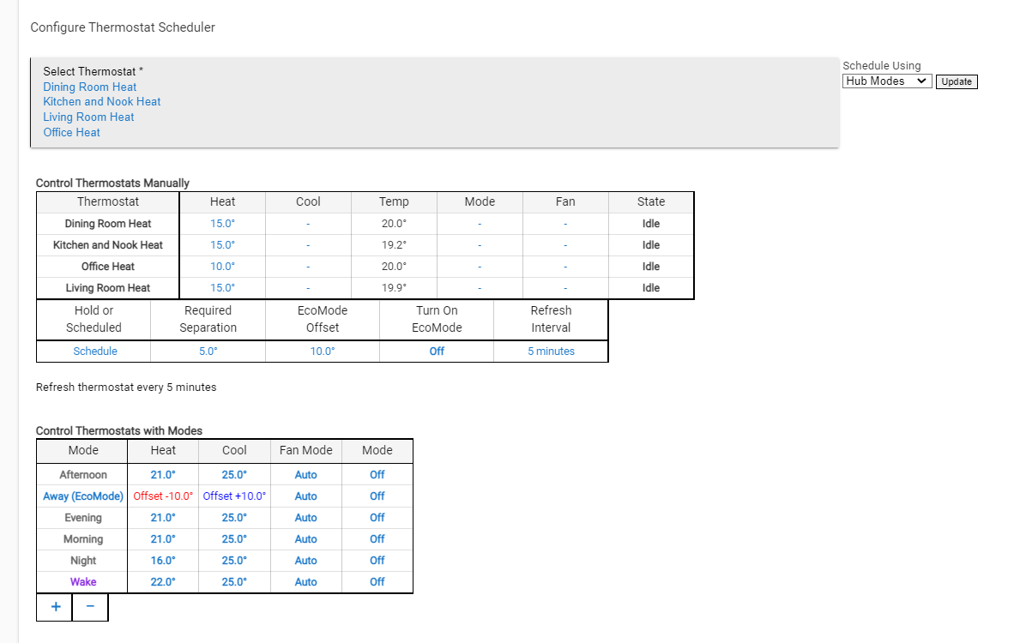The width and height of the screenshot is (1020, 643).
Task: Select the Kitchen and Nook Heat thermostat
Action: [101, 101]
